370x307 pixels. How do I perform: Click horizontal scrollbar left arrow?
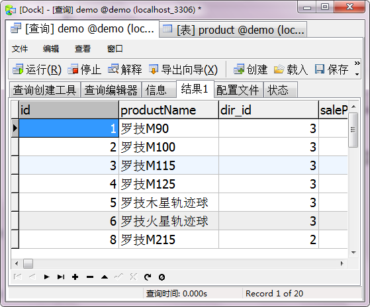click(x=17, y=263)
